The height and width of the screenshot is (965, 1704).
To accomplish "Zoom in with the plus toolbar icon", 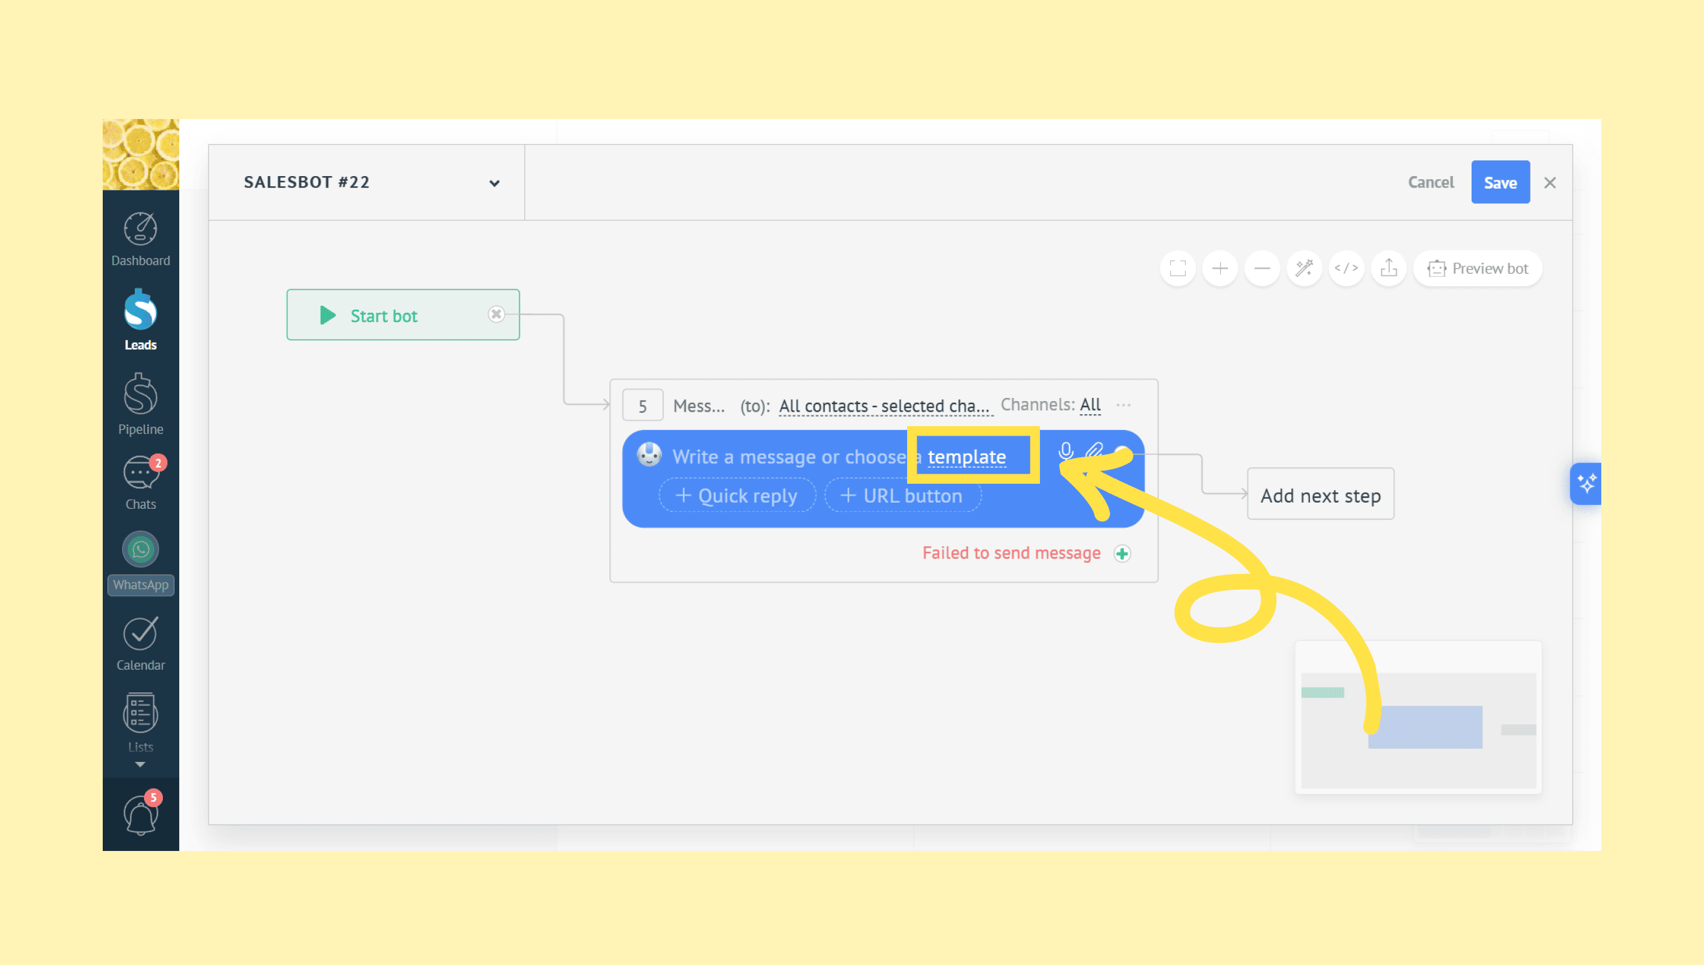I will point(1220,268).
